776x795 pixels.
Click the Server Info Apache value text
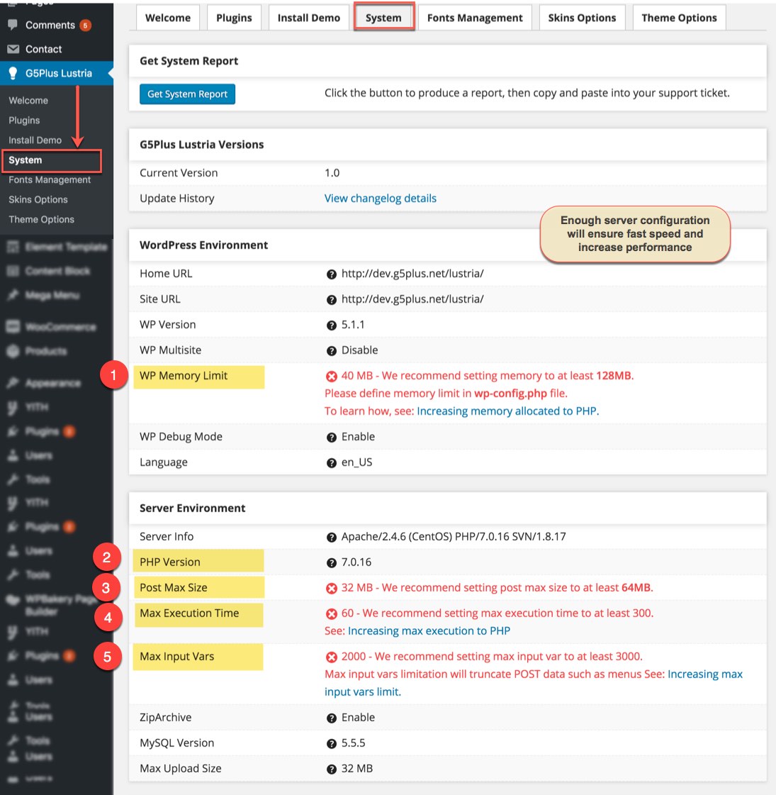(x=454, y=536)
